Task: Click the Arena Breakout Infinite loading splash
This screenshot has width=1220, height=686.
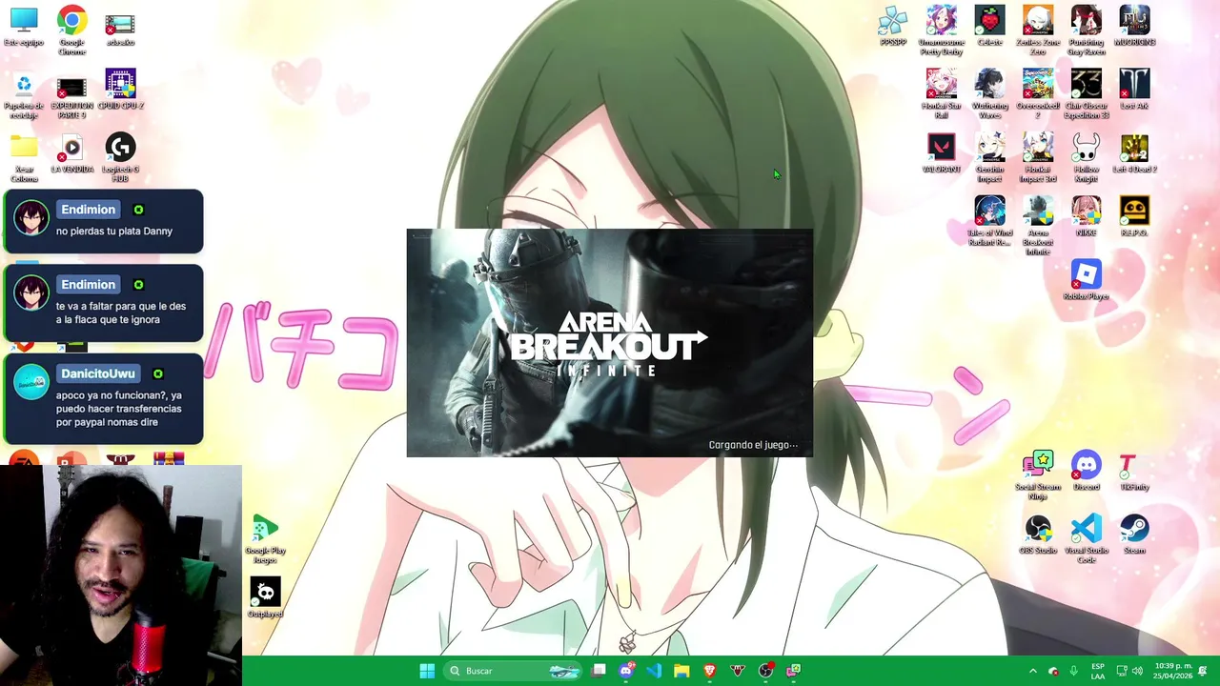Action: tap(610, 343)
